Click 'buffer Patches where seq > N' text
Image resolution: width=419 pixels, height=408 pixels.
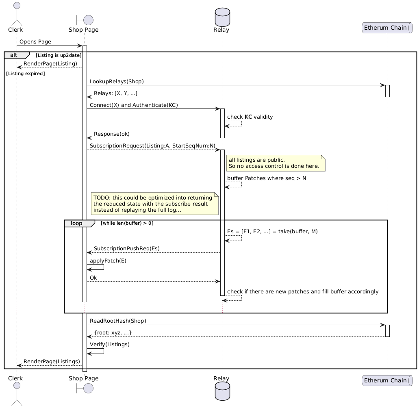[267, 178]
